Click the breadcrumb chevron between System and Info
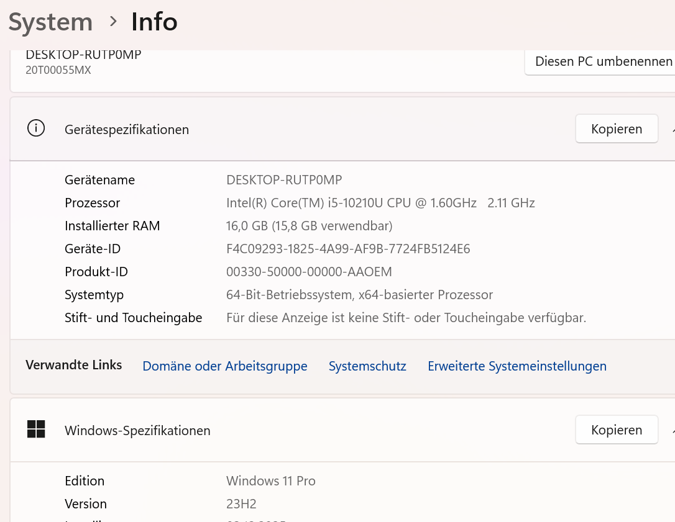675x522 pixels. click(x=112, y=22)
